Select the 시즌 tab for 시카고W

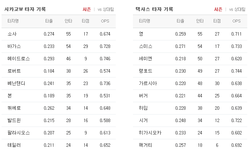pos(87,9)
